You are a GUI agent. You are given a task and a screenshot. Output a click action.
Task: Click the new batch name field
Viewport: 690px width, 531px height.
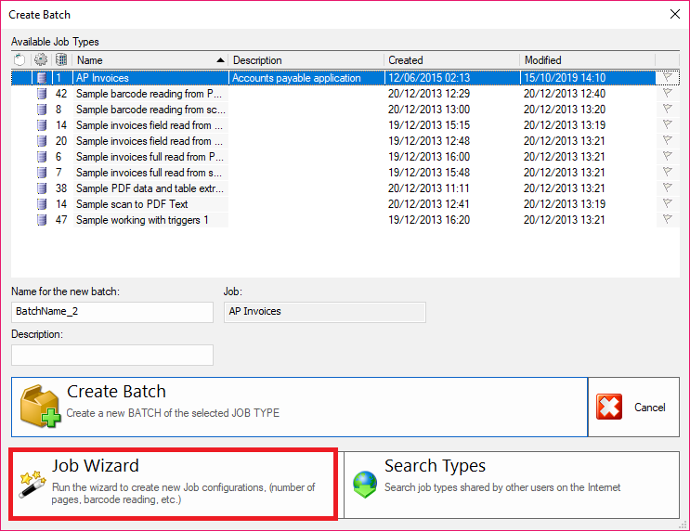[x=112, y=312]
